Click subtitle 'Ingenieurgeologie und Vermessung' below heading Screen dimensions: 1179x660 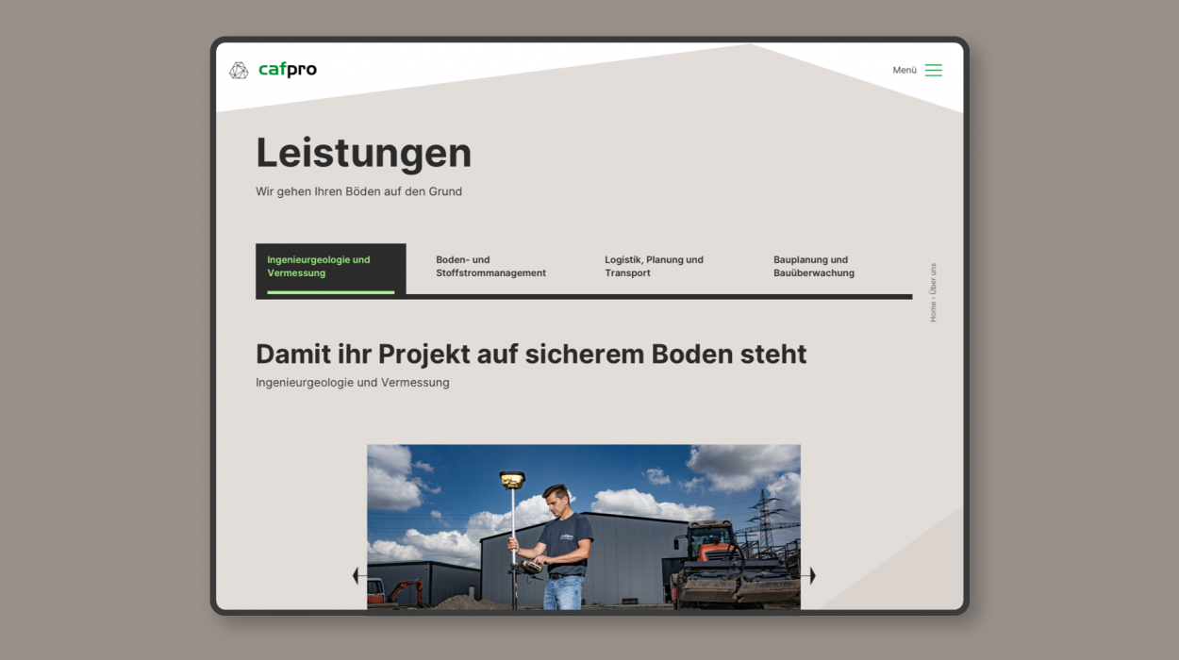pos(353,383)
